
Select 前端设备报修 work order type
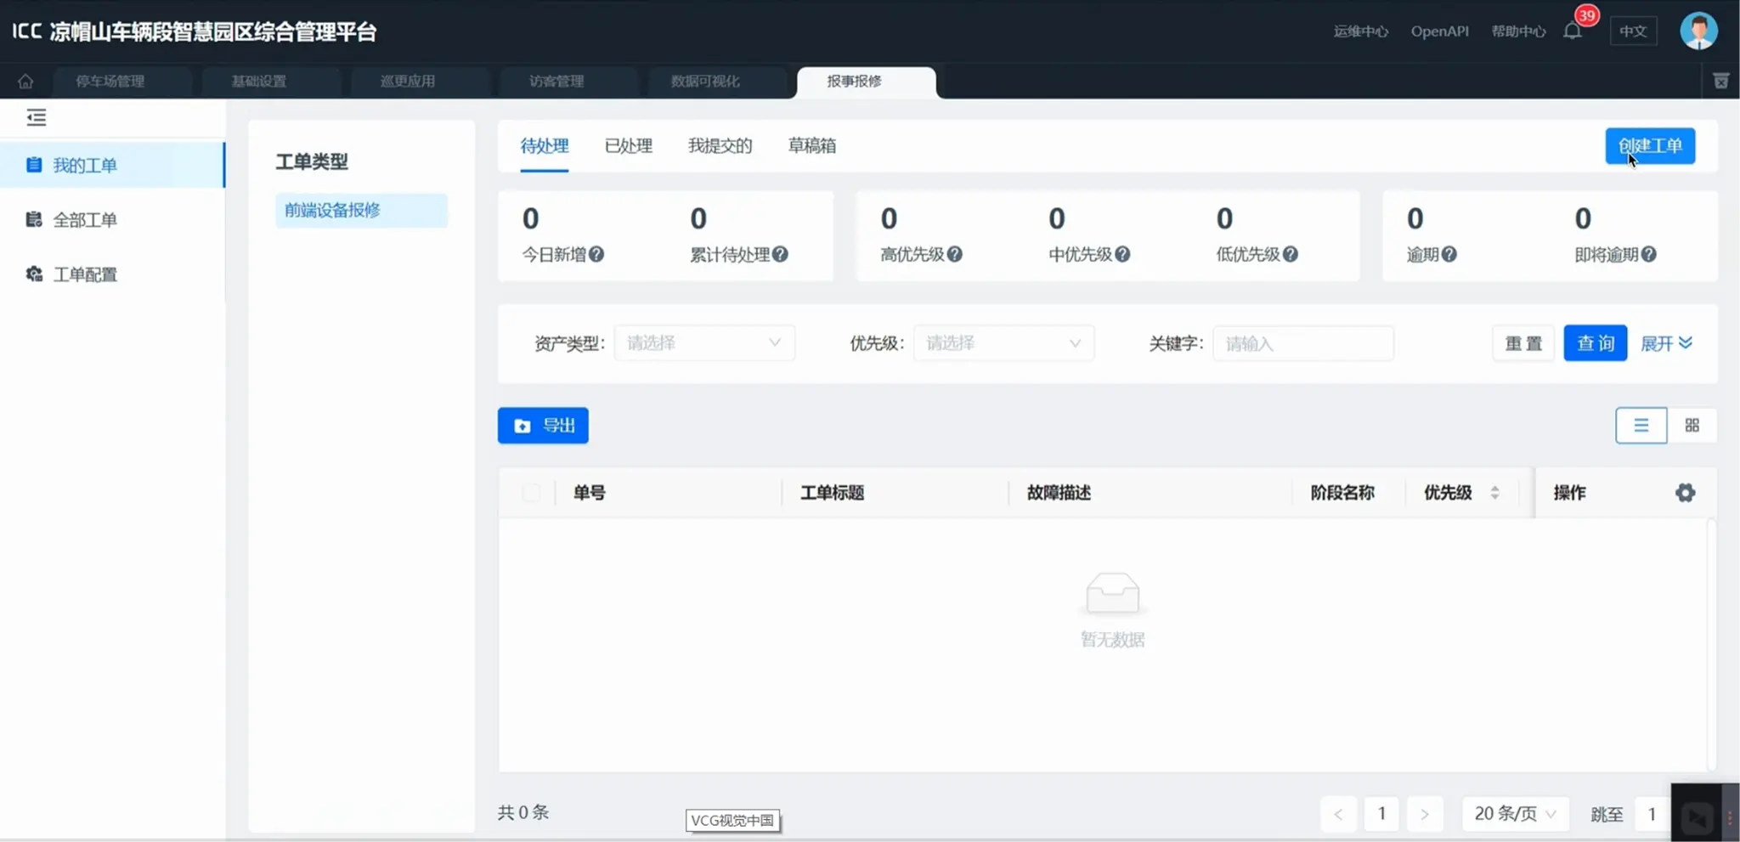pos(361,210)
